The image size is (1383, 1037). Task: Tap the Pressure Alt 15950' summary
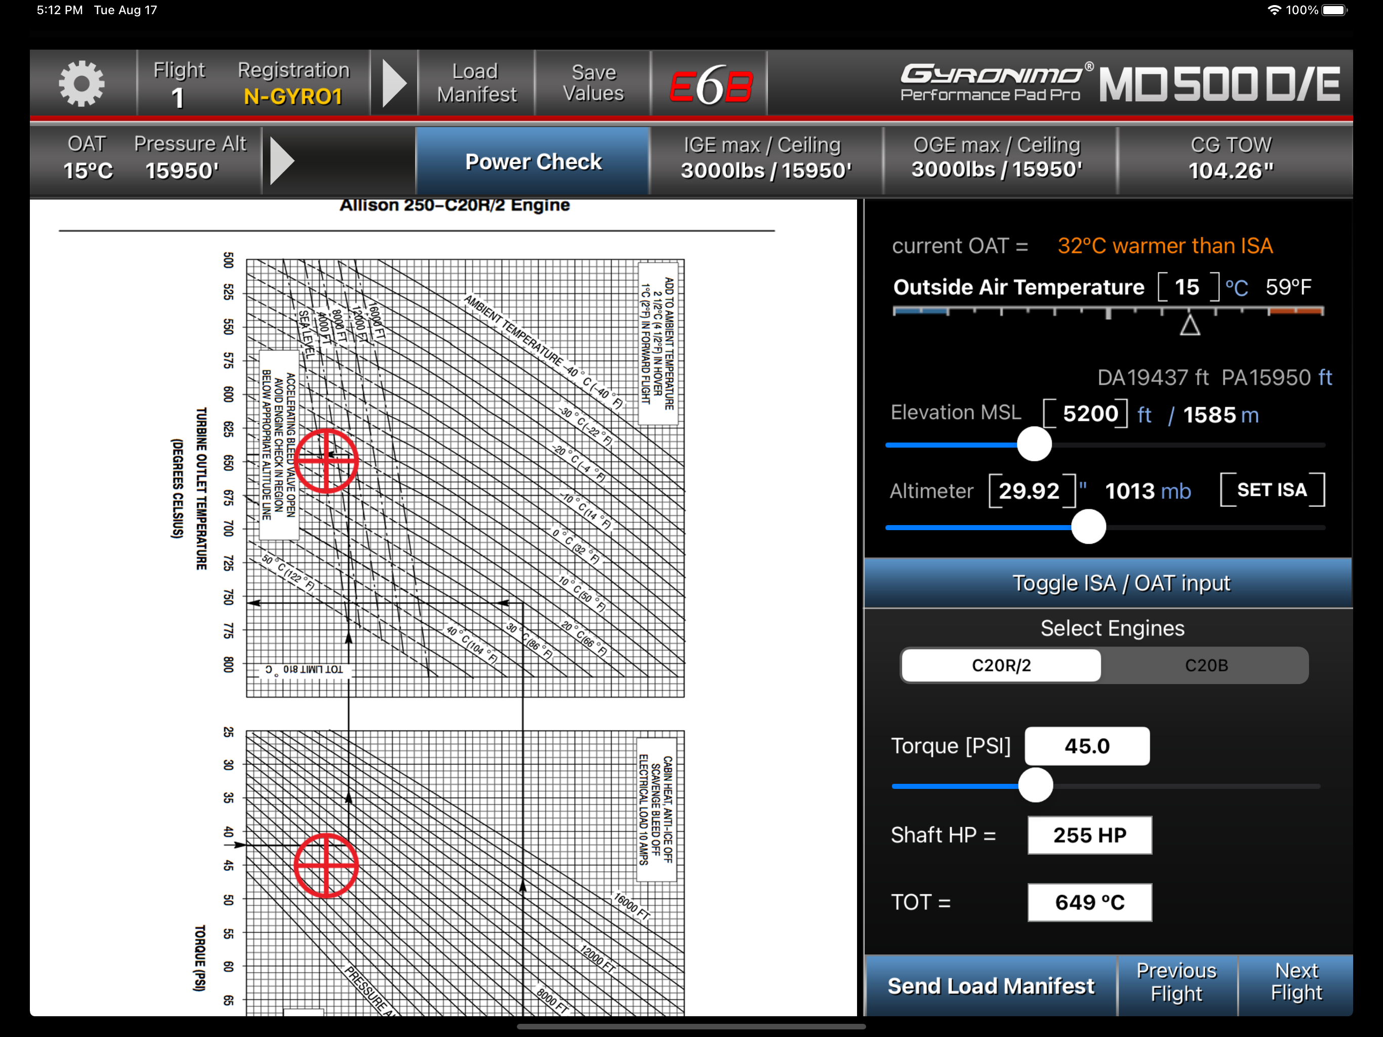tap(189, 158)
